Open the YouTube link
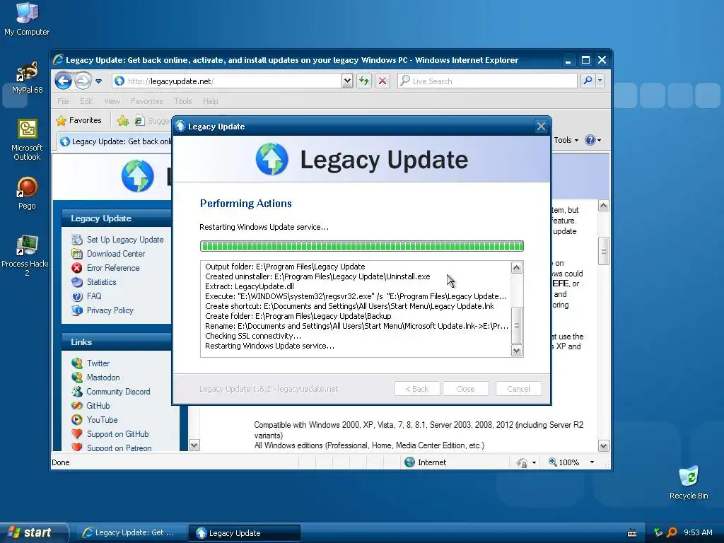Screen dimensions: 724x543 [x=102, y=420]
